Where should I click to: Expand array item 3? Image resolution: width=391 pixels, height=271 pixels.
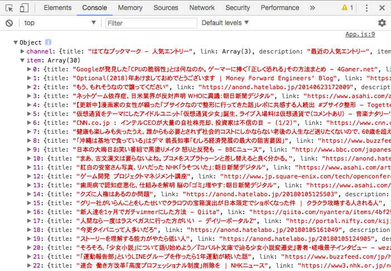pos(29,96)
